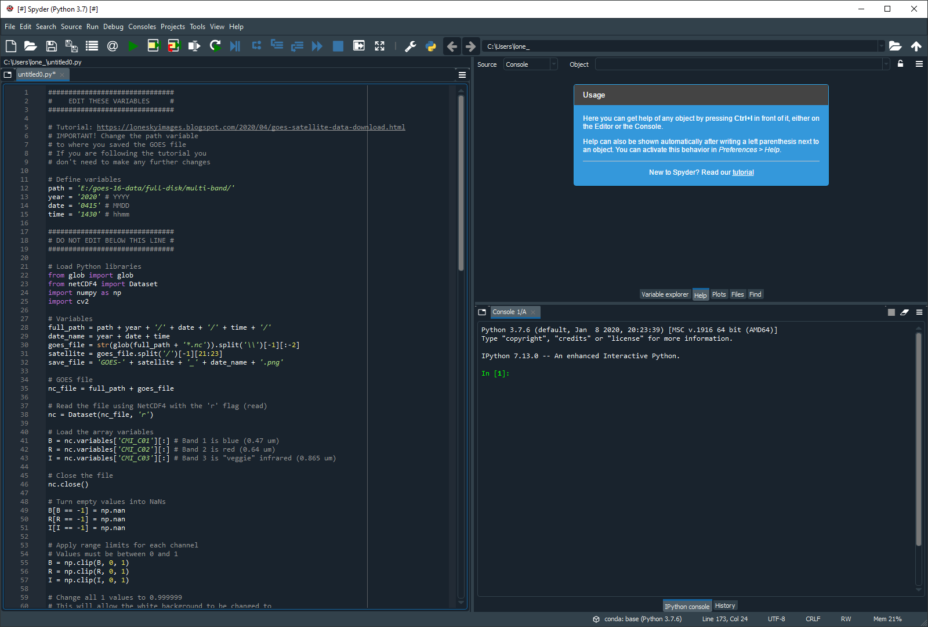Open the Debug menu
The height and width of the screenshot is (627, 928).
113,26
